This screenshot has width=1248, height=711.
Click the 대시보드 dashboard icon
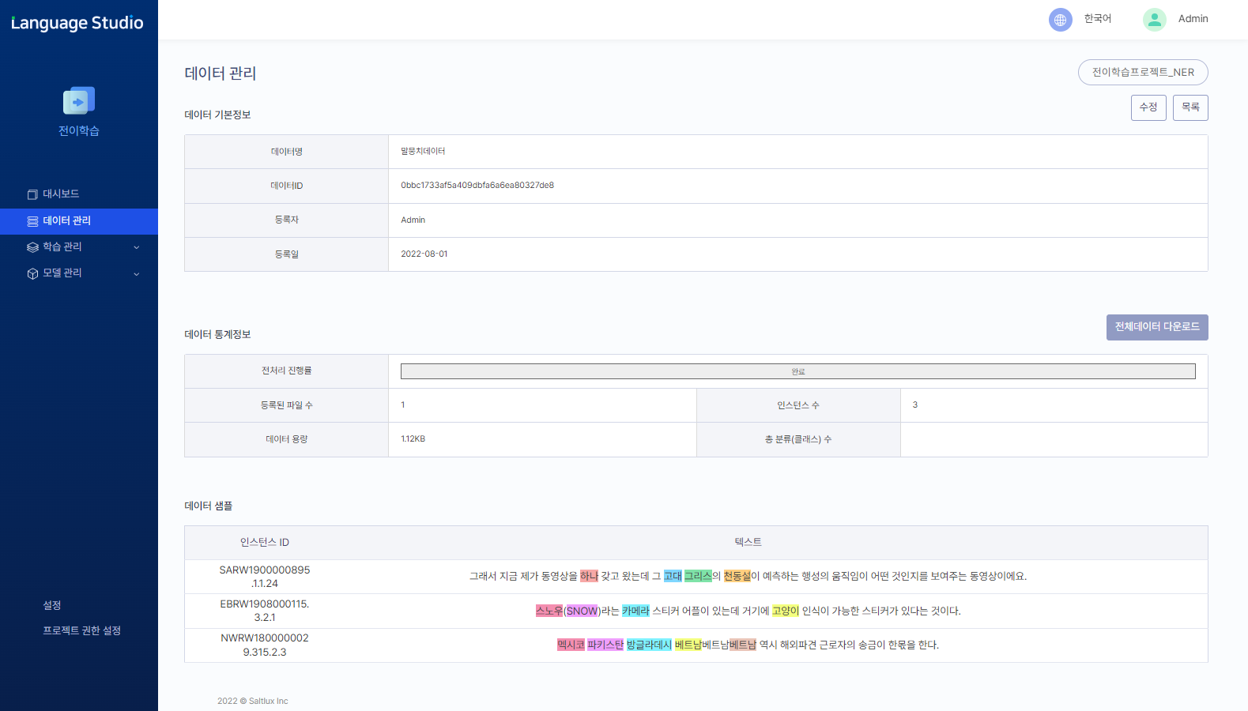(x=32, y=194)
